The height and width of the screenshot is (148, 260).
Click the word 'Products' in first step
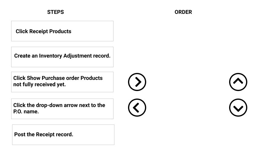click(60, 31)
